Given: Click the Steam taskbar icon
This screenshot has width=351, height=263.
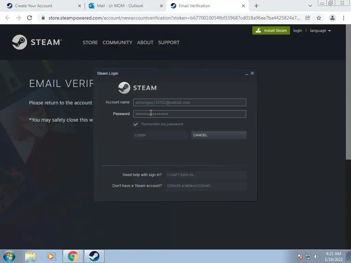Looking at the screenshot, I should click(94, 256).
